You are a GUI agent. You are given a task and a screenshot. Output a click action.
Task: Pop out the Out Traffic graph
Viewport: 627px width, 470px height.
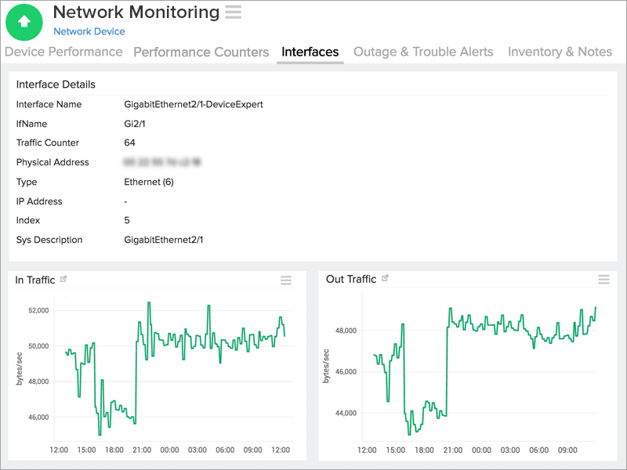(385, 277)
